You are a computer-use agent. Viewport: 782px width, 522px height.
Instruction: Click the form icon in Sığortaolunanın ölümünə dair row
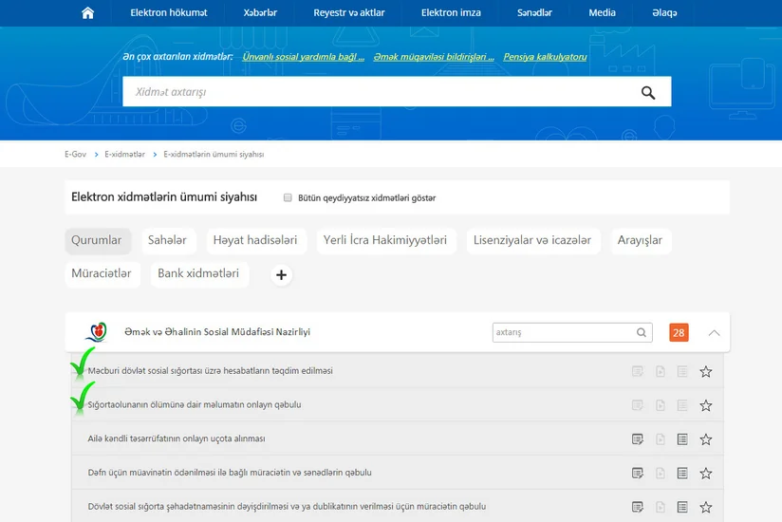(x=638, y=405)
